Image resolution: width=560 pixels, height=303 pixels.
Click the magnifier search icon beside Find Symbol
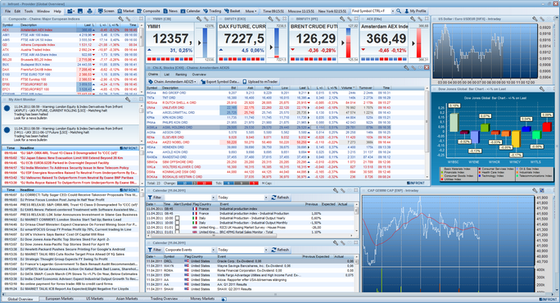(x=399, y=11)
